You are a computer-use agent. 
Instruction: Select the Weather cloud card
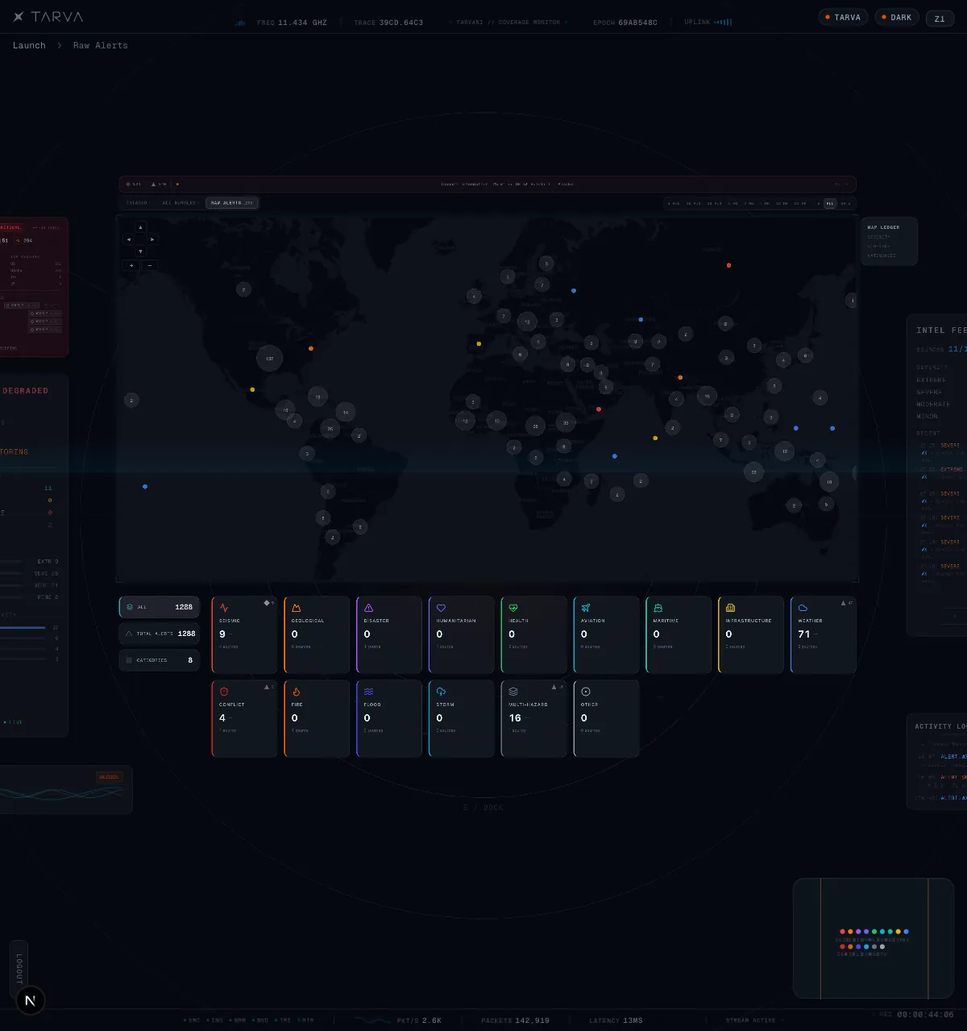(824, 635)
